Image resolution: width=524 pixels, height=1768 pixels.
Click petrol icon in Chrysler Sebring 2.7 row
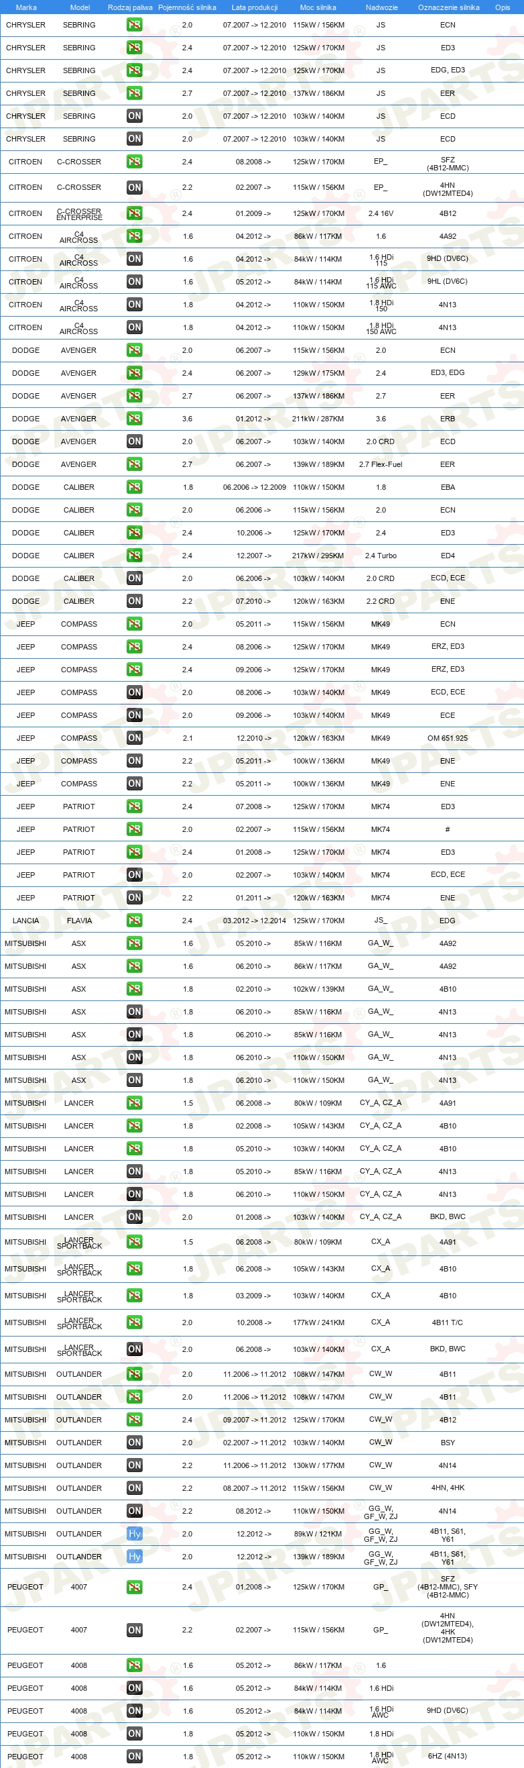pos(135,93)
